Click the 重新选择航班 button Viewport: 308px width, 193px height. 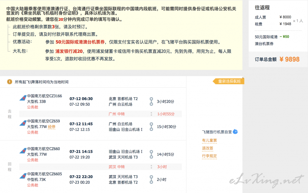228,81
